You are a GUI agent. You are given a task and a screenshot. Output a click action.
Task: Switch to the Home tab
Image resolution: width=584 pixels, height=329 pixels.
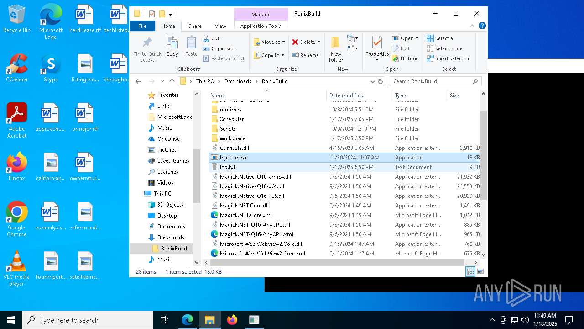(168, 26)
